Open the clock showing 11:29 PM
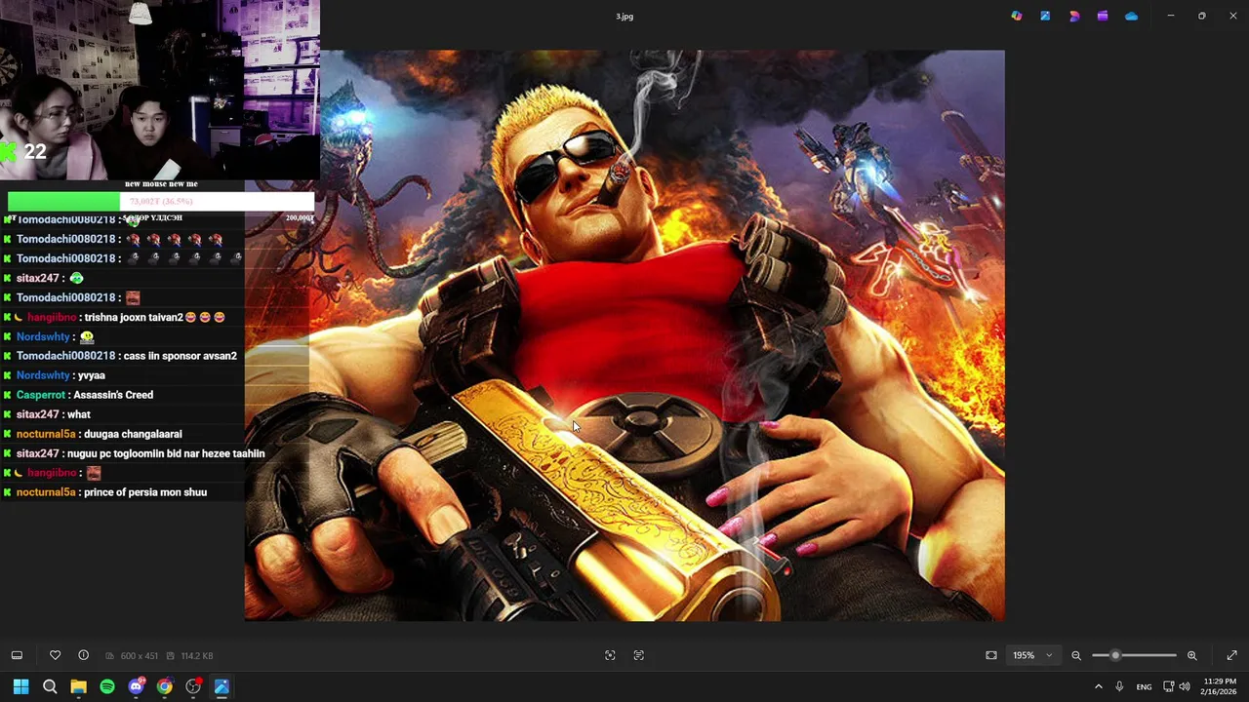1249x702 pixels. tap(1219, 686)
